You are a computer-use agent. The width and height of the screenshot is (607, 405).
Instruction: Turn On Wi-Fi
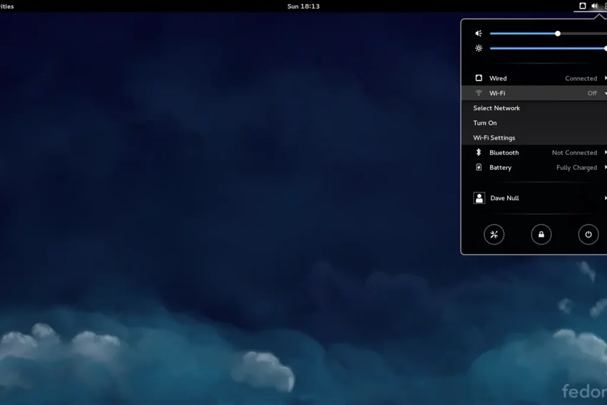click(x=484, y=123)
